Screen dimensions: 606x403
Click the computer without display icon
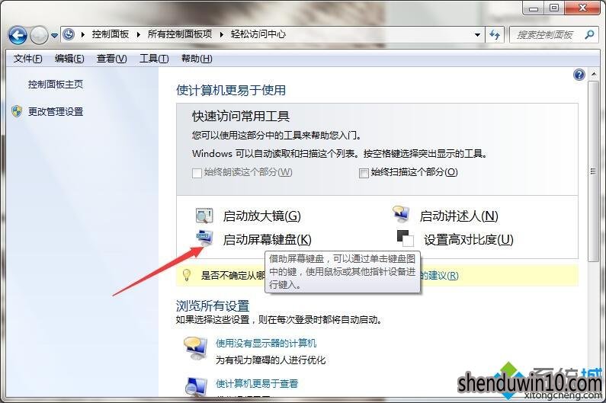pos(195,347)
